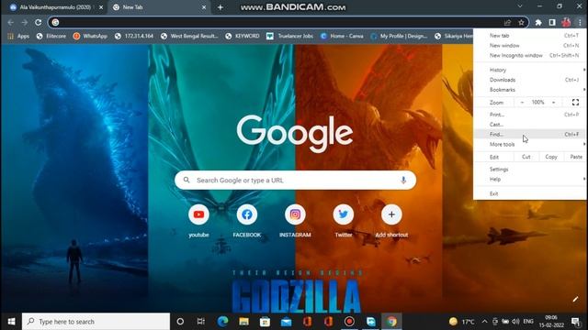The image size is (588, 330).
Task: Expand the History submenu
Action: click(529, 70)
